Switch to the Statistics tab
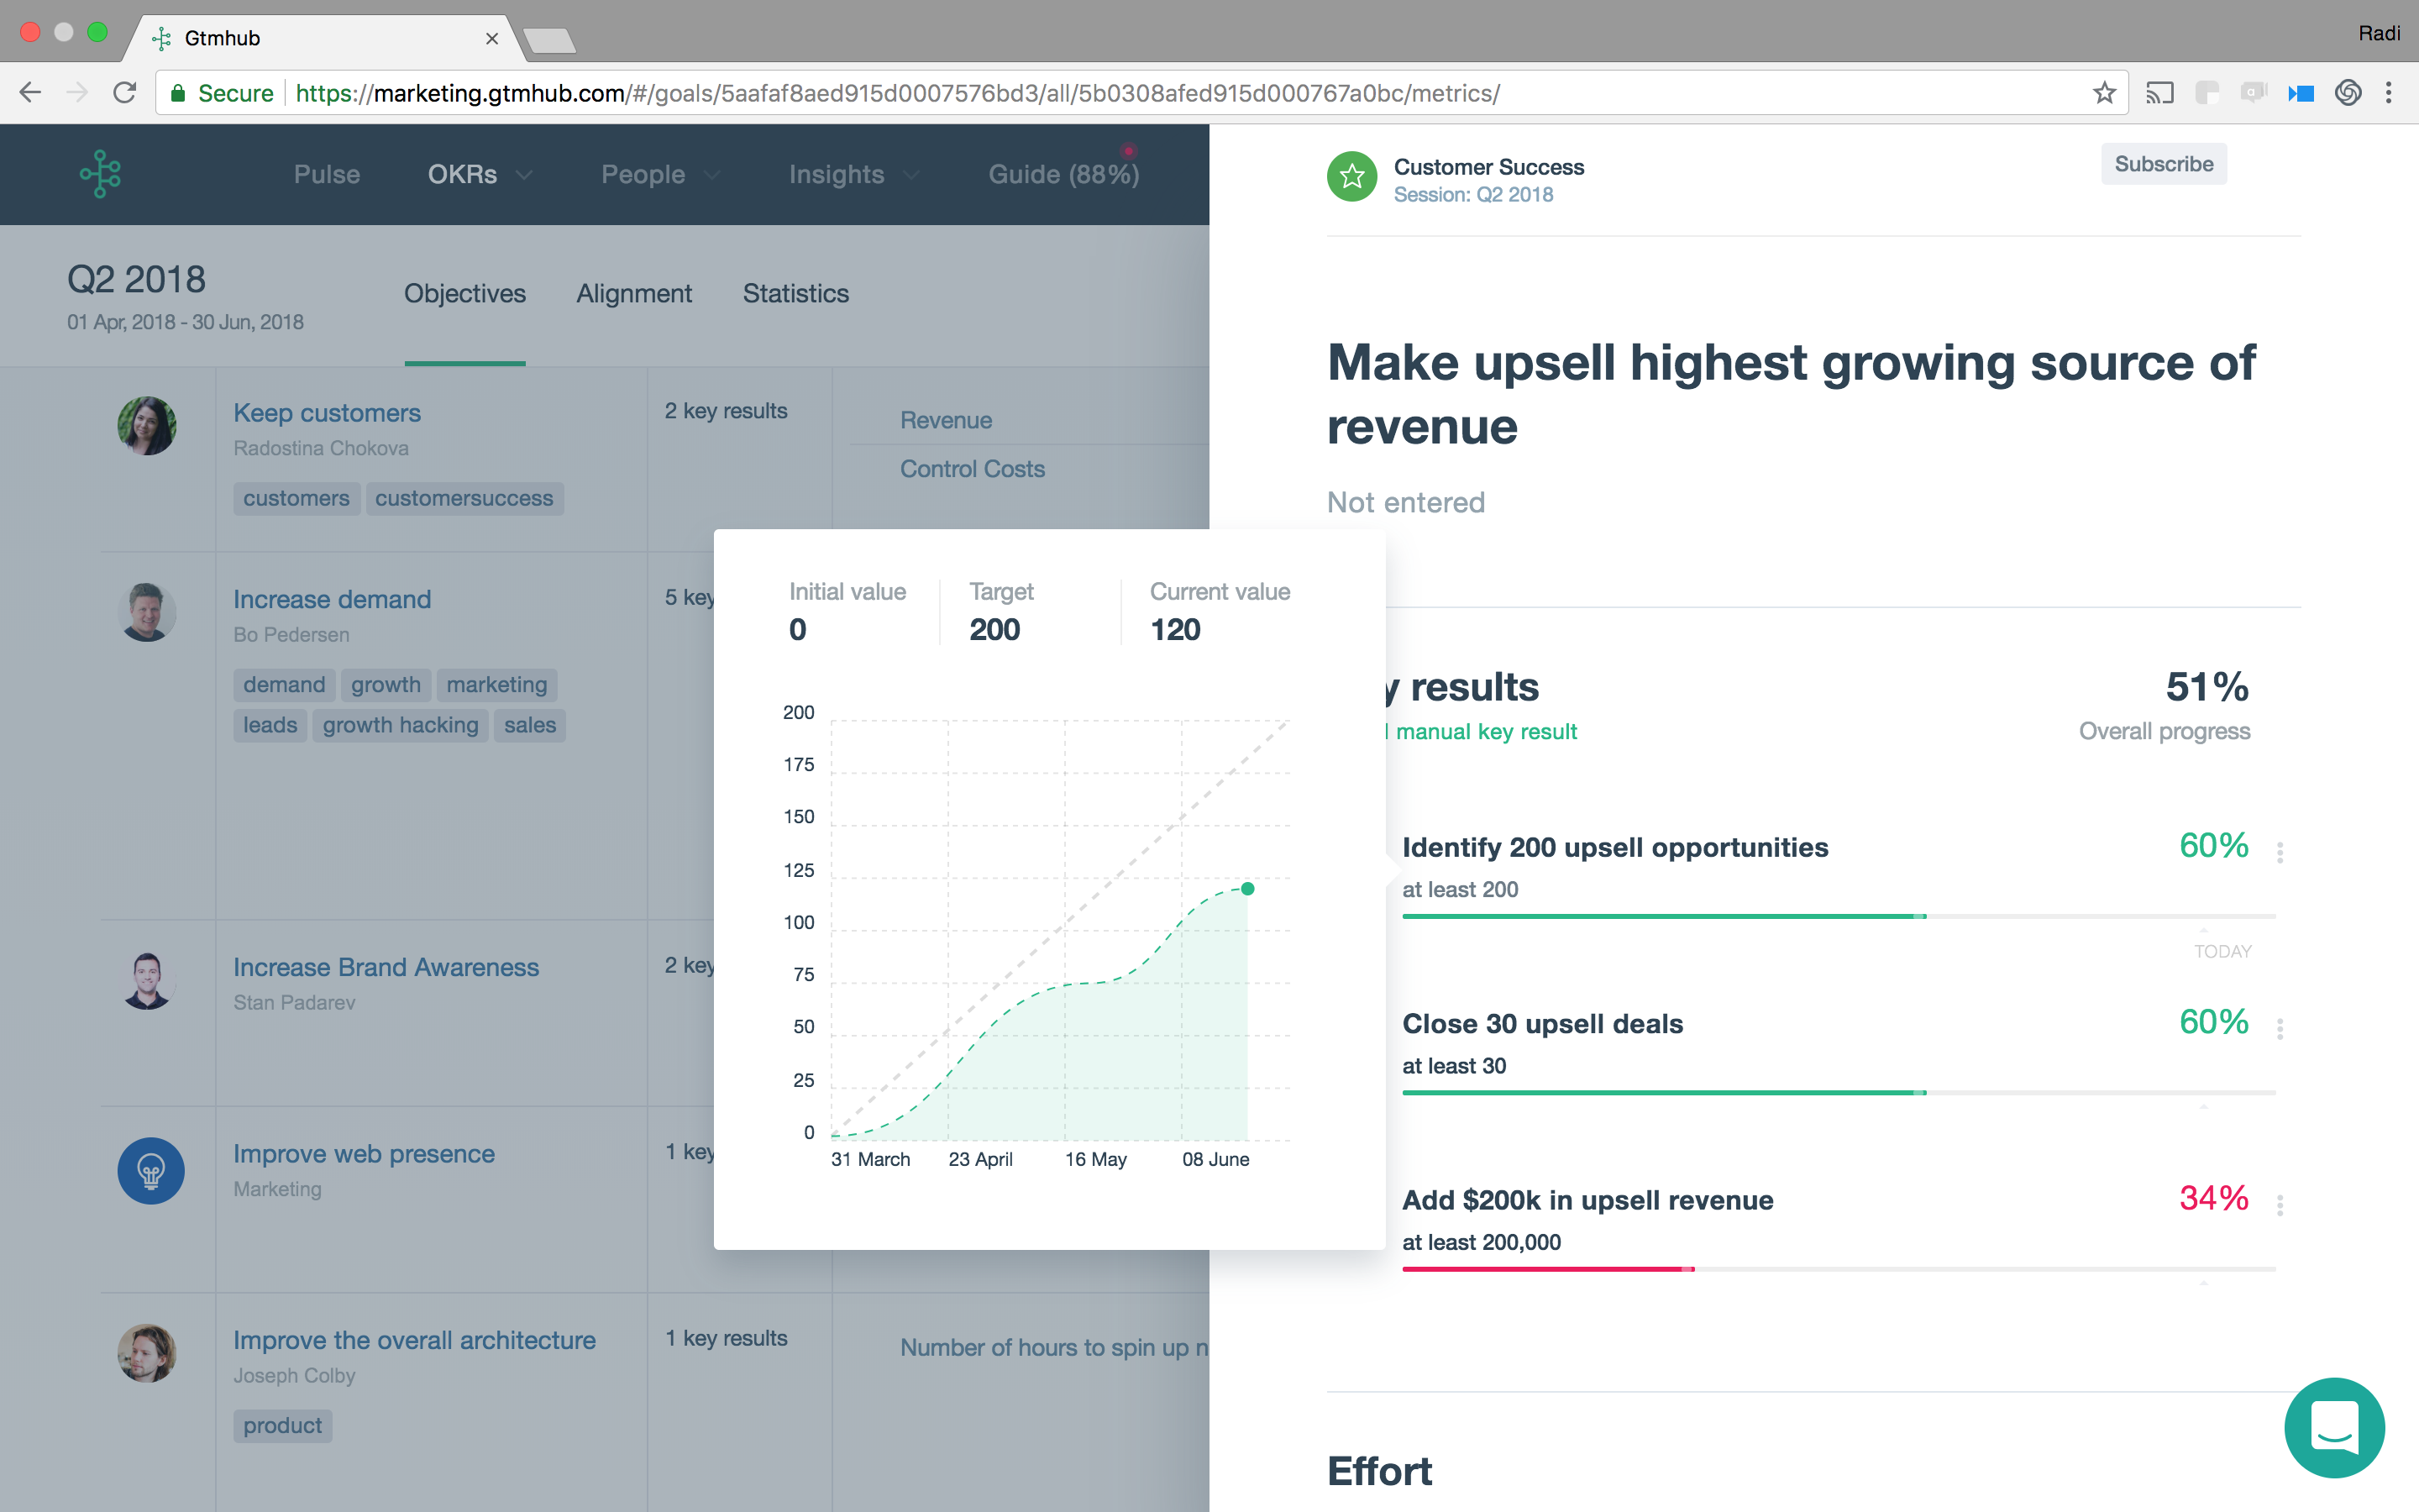 coord(795,293)
